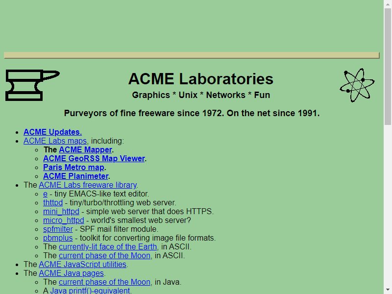Viewport: 392px width, 294px height.
Task: Click 'tiny EMACS-like text editor' description
Action: (102, 194)
